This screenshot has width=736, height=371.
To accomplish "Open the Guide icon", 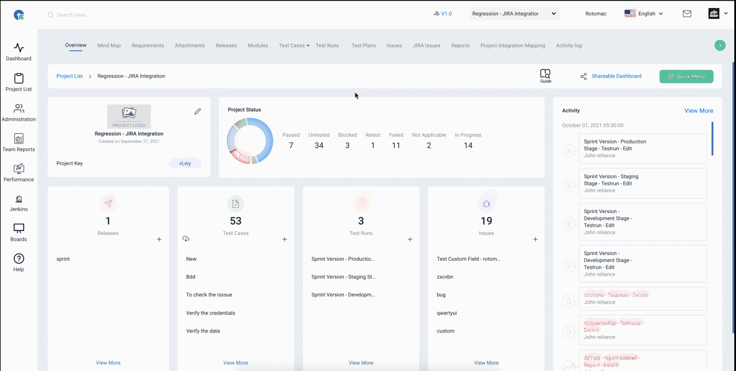I will point(545,76).
